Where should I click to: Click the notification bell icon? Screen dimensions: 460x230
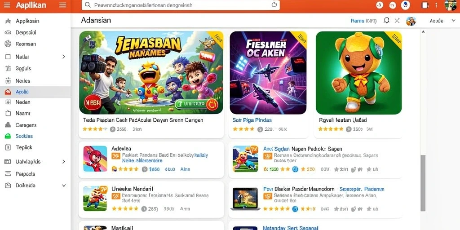tap(386, 21)
